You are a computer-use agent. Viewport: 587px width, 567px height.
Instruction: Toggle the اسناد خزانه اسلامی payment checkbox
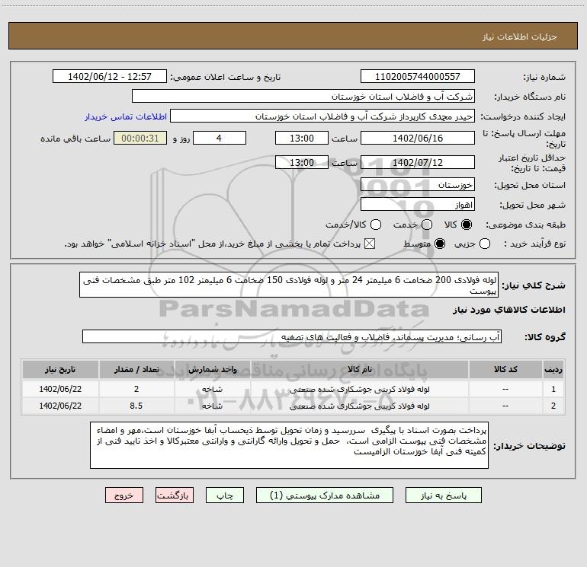(370, 244)
